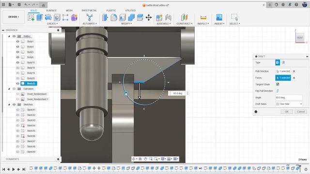
Task: Toggle visibility of Body6
Action: click(x=17, y=57)
